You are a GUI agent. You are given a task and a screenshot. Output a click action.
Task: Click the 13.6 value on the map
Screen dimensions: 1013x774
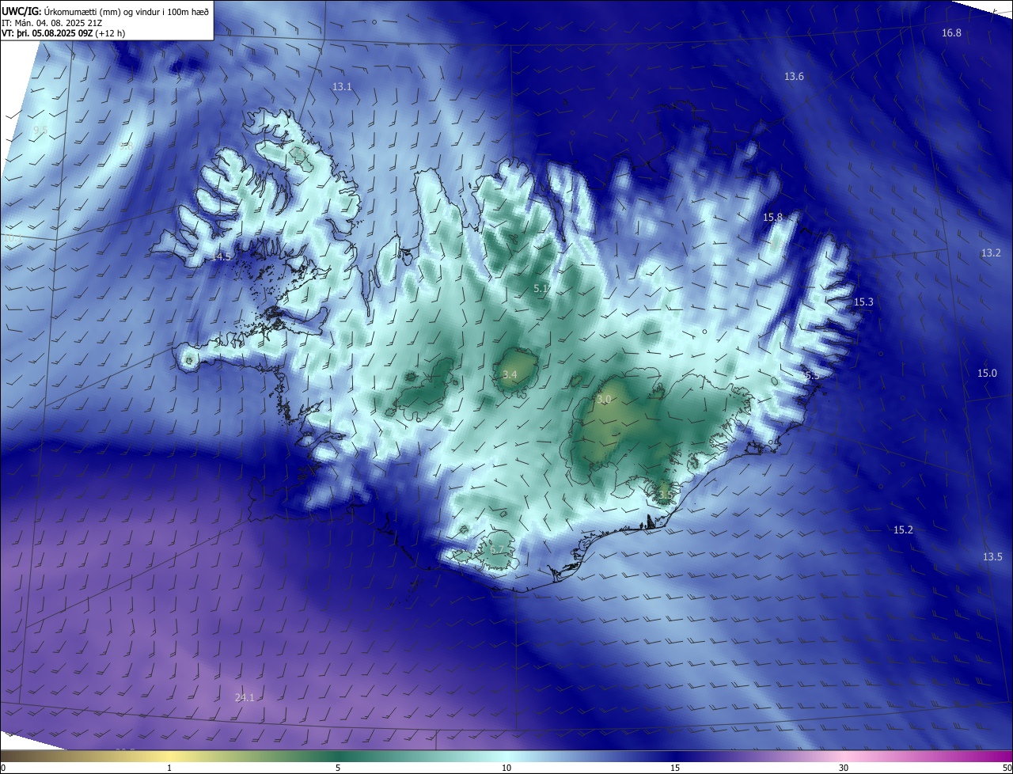click(x=794, y=77)
